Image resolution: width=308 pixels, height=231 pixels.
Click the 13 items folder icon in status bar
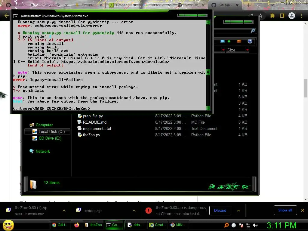point(33,184)
